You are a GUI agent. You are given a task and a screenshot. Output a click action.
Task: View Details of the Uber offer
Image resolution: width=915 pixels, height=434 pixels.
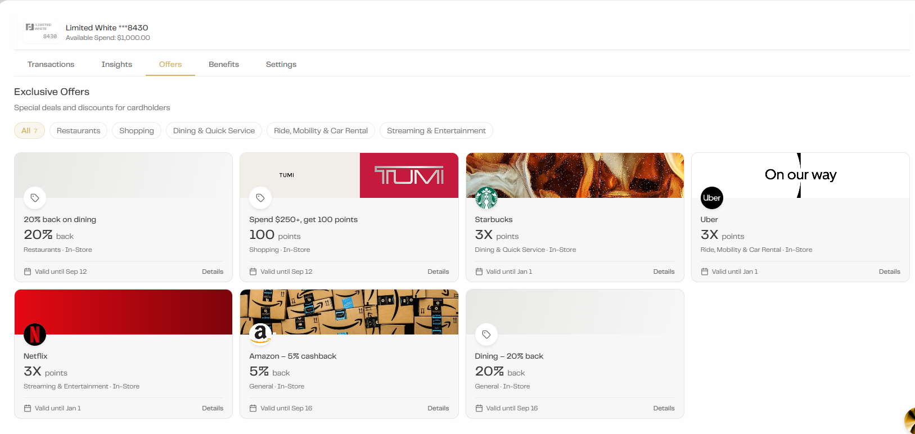890,272
